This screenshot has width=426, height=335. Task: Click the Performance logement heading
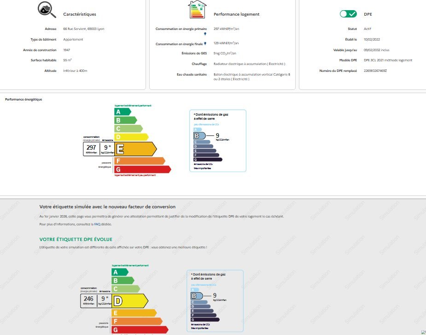[x=236, y=14]
